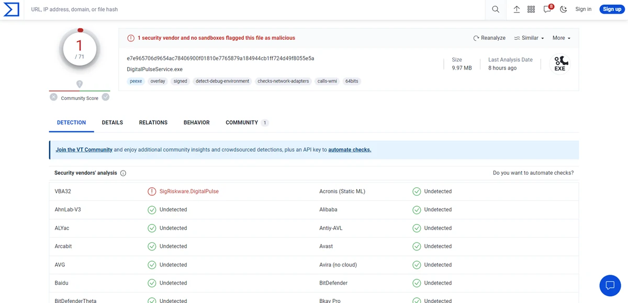Click the Alibaba undetected check icon
This screenshot has width=628, height=303.
click(417, 210)
